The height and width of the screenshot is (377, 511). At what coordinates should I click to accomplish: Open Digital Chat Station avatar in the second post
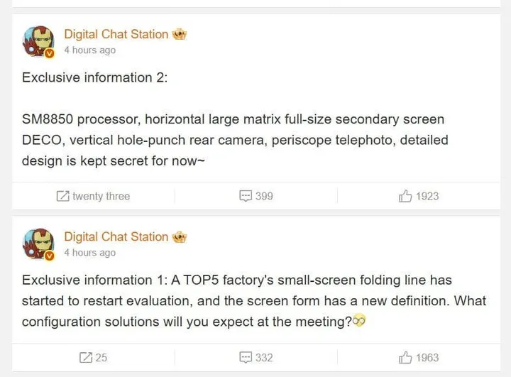(38, 244)
